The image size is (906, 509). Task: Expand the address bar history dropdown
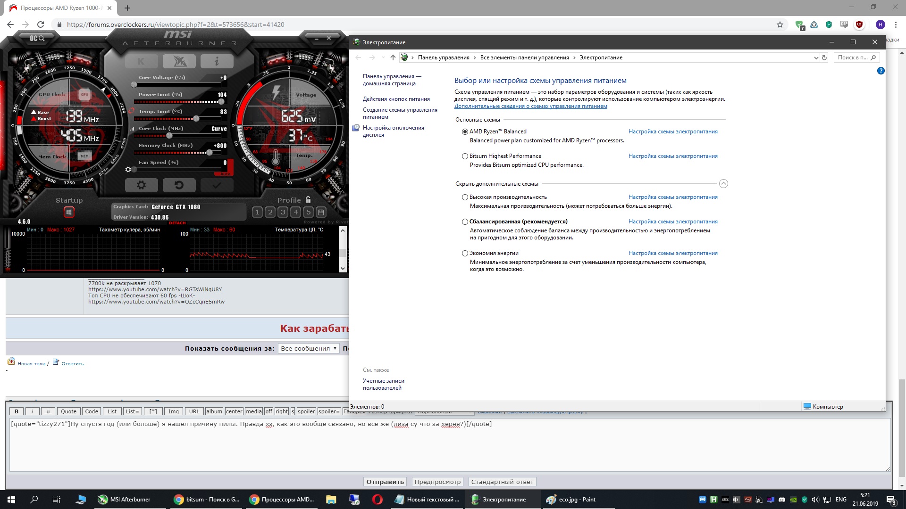pos(816,57)
